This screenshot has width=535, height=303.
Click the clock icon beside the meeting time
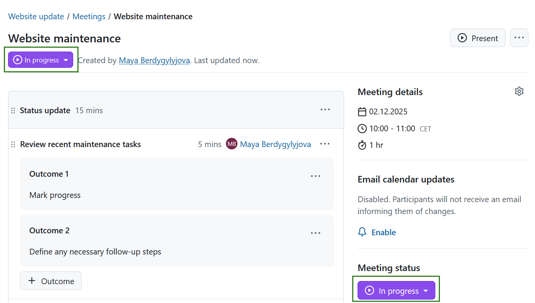tap(362, 128)
